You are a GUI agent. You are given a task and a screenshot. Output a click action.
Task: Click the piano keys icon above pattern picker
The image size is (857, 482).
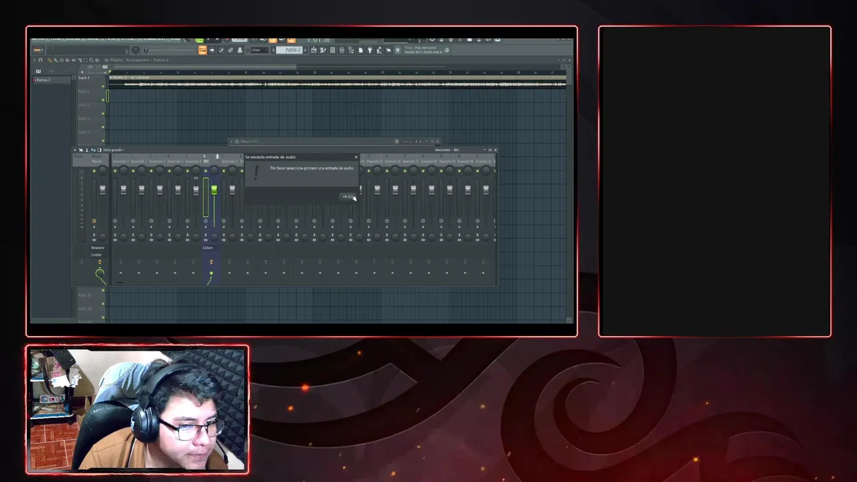click(x=38, y=71)
